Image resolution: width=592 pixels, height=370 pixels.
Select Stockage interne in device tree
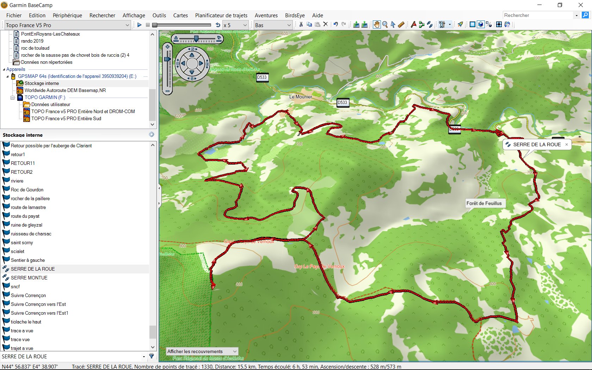(x=42, y=83)
